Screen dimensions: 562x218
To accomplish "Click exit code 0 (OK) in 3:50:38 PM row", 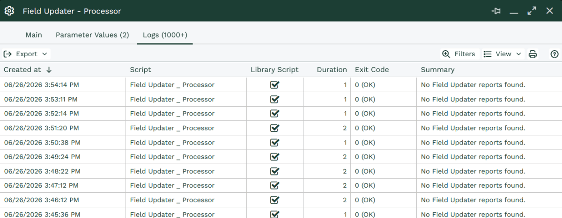I will [x=365, y=143].
